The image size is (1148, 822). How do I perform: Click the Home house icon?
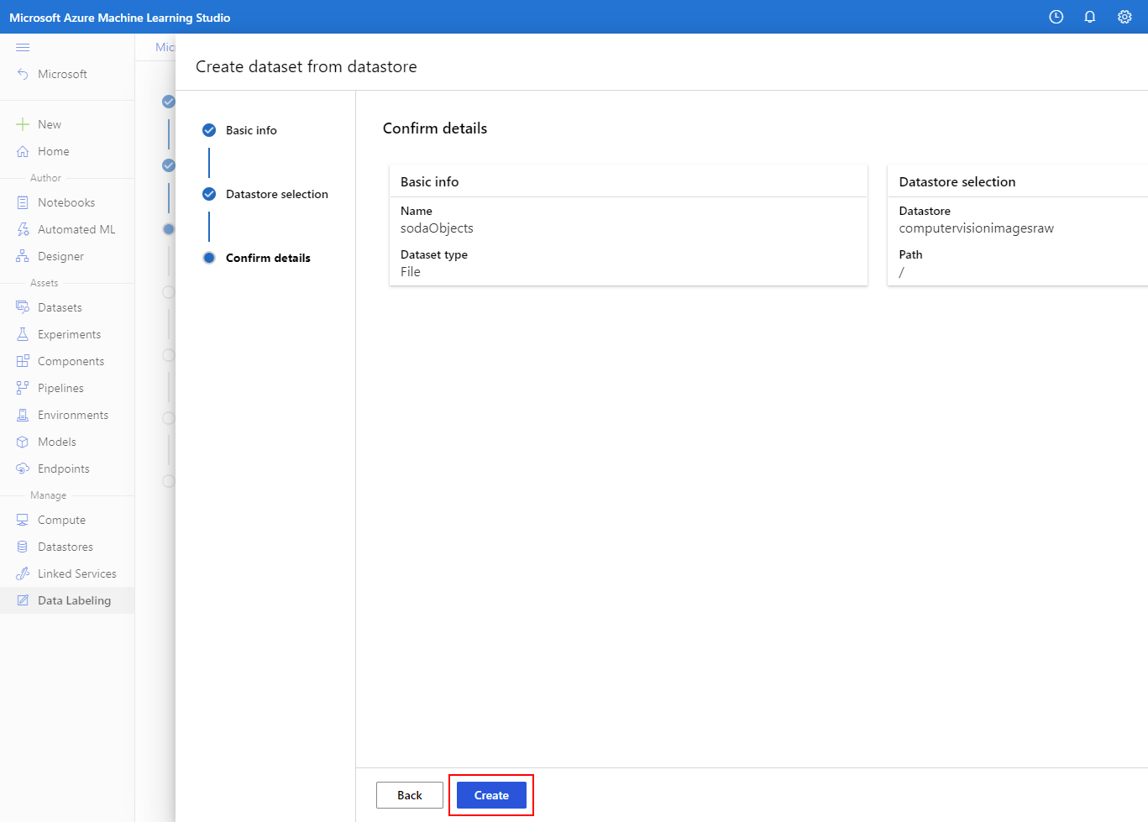pos(23,151)
